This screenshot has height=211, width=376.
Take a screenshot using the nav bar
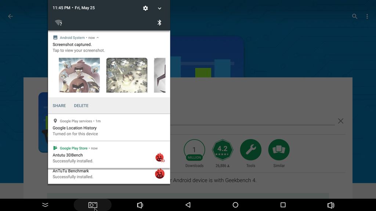[93, 205]
